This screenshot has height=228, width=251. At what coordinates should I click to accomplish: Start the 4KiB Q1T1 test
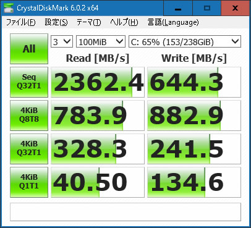pos(29,182)
